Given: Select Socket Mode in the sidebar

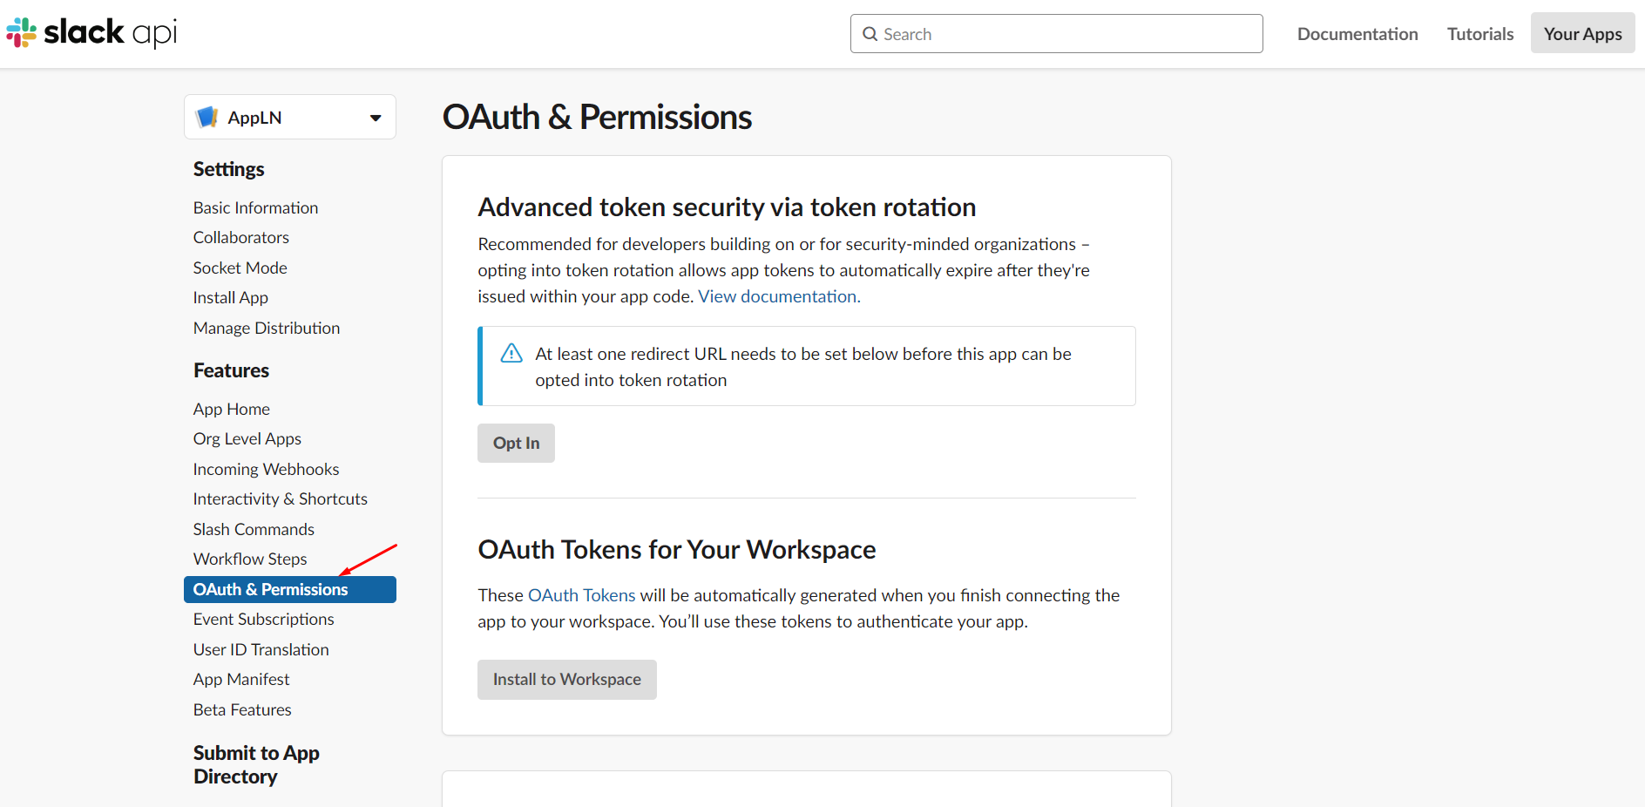Looking at the screenshot, I should tap(240, 268).
